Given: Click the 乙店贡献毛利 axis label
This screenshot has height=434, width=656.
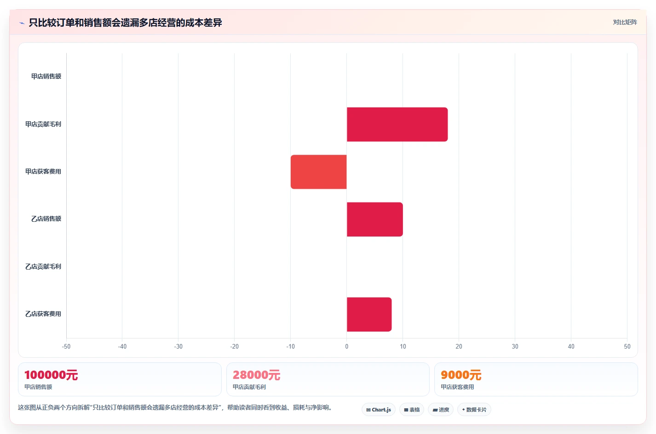Looking at the screenshot, I should [43, 266].
